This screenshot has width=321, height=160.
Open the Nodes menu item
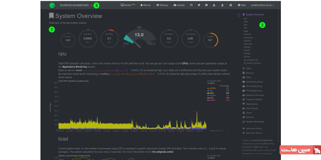click(127, 5)
